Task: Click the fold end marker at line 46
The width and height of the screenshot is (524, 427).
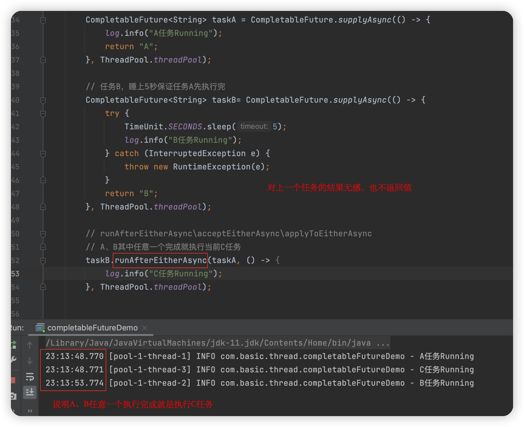Action: tap(43, 180)
